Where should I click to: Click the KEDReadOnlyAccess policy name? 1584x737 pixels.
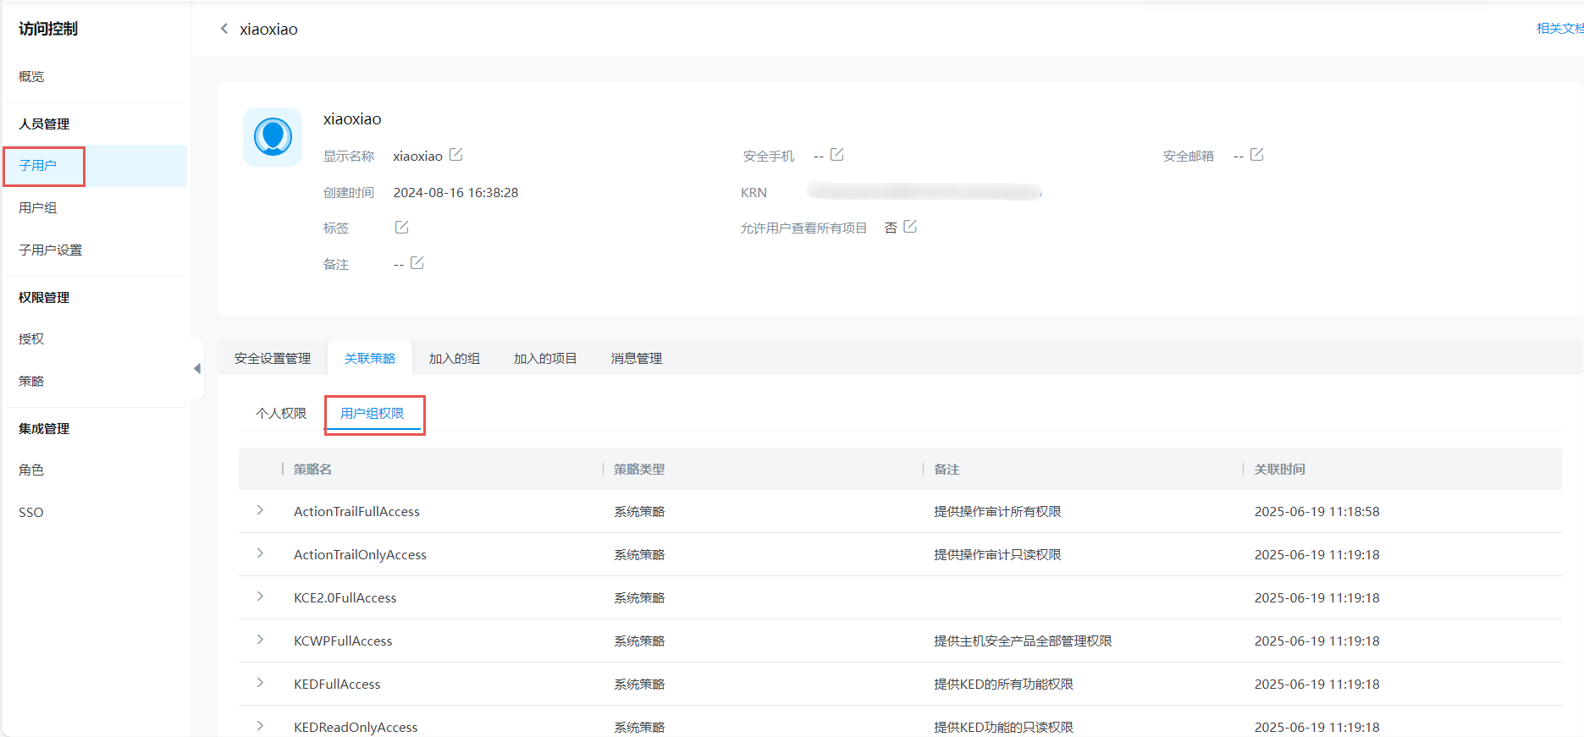[x=356, y=728]
